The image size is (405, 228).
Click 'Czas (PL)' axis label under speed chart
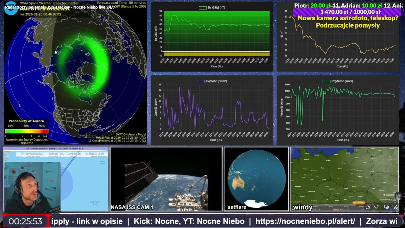[343, 140]
